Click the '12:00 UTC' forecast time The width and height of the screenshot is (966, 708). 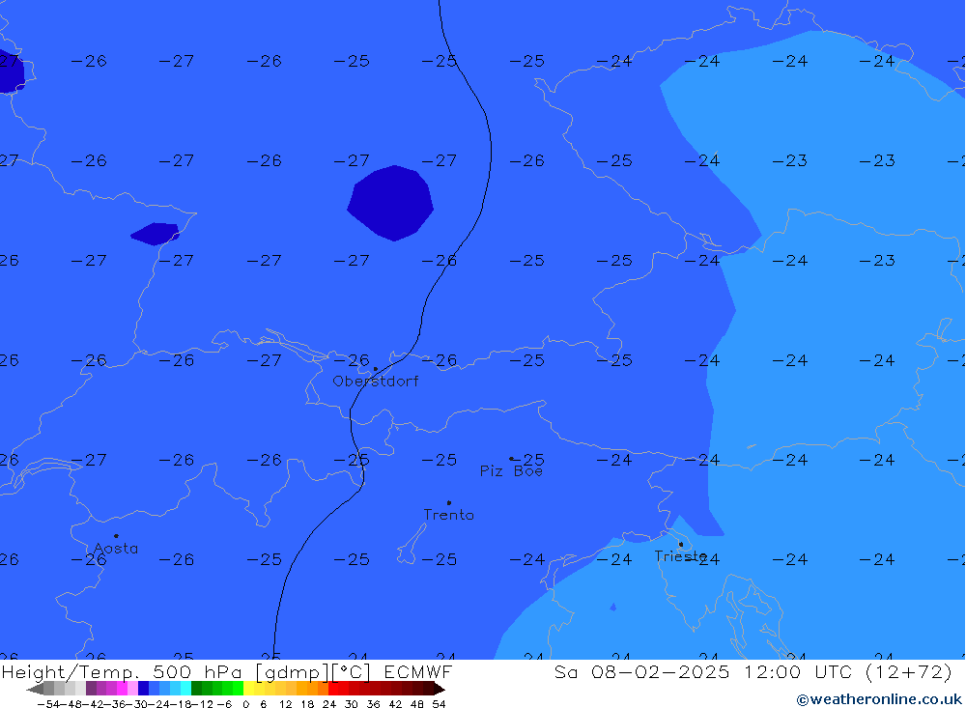pos(800,671)
